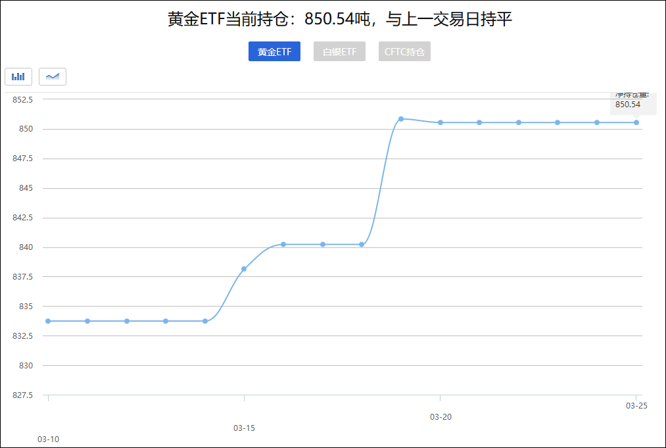
Task: Click the first data point at the 840 level
Action: (x=283, y=245)
